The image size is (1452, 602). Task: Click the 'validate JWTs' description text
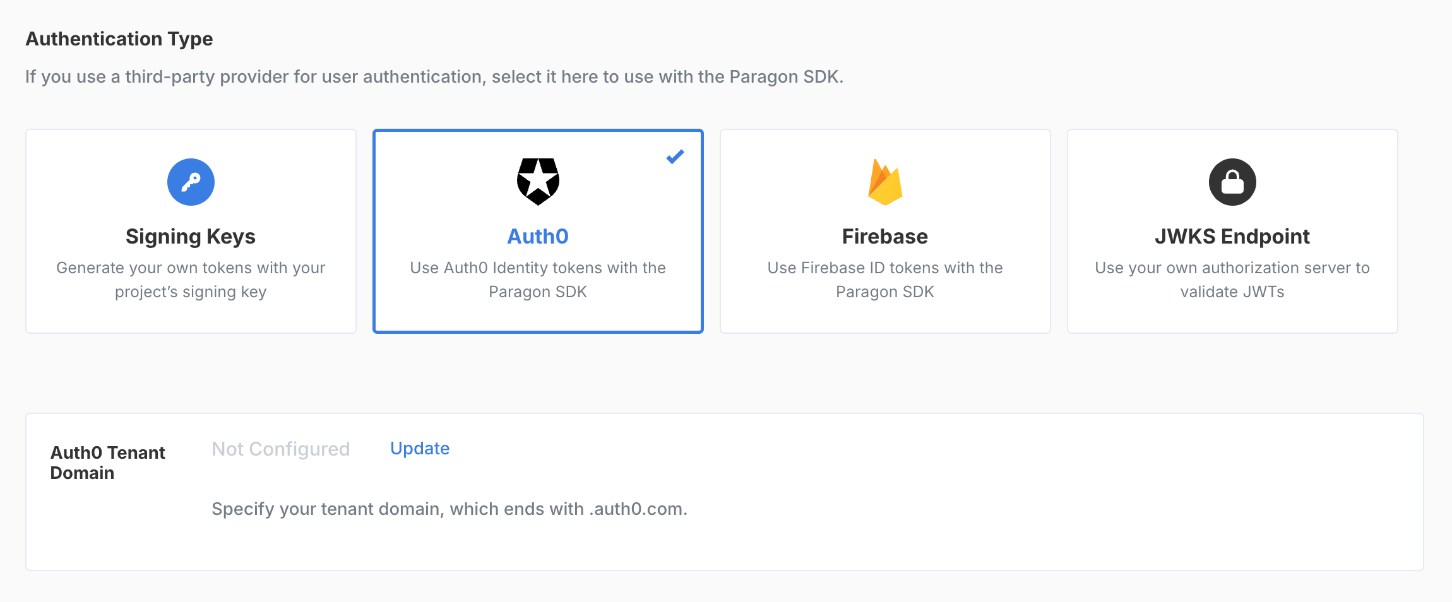point(1232,280)
